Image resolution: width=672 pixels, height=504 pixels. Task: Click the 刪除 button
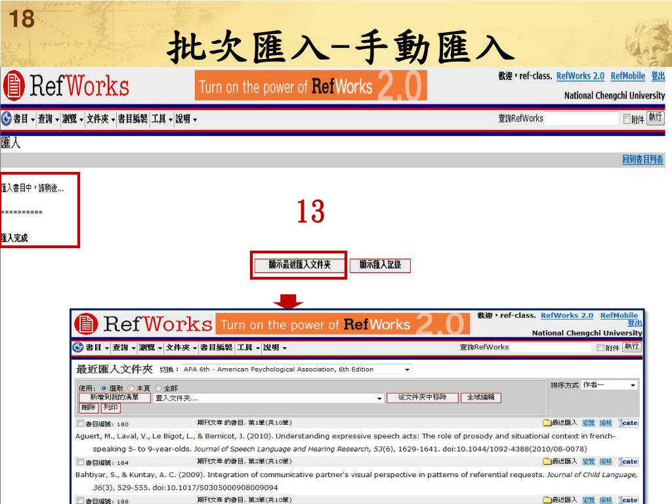pyautogui.click(x=89, y=408)
